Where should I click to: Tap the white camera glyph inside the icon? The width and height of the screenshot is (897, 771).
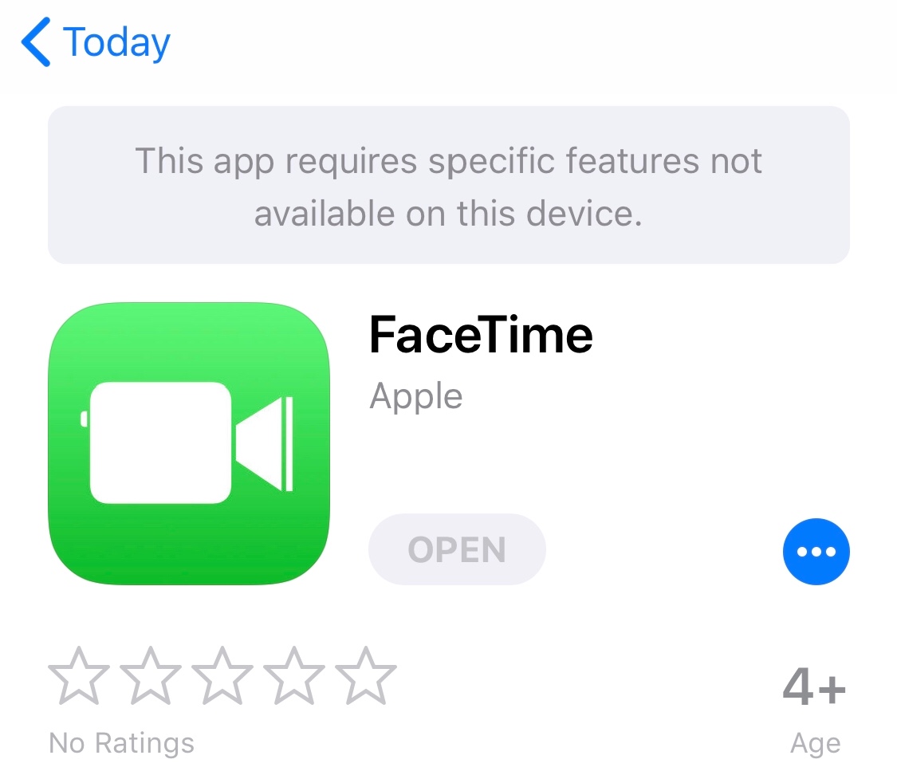[187, 443]
